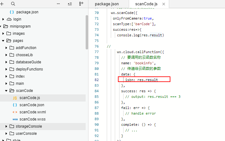Switch to the package.json editor tab
The image size is (225, 141).
coord(109,4)
